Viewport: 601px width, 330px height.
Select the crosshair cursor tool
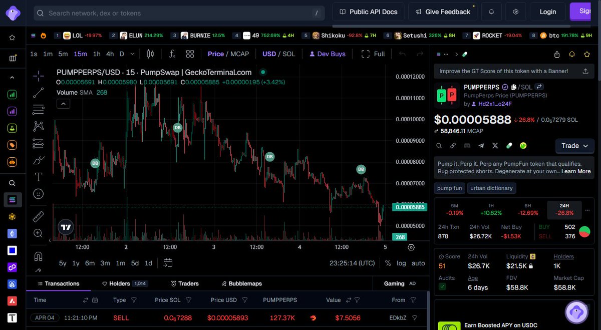[x=38, y=76]
